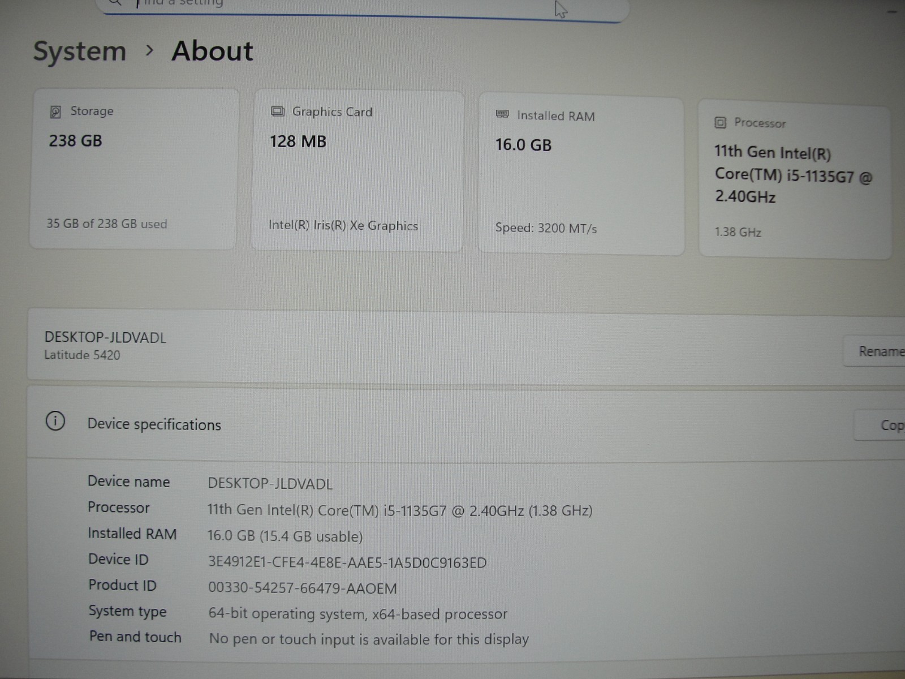Screen dimensions: 905x679
Task: Click '16.0 GB (15.4 GB usable)' value
Action: coord(285,536)
